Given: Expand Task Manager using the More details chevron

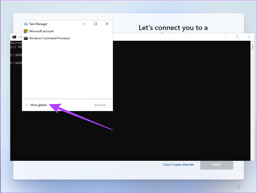Looking at the screenshot, I should (26, 105).
